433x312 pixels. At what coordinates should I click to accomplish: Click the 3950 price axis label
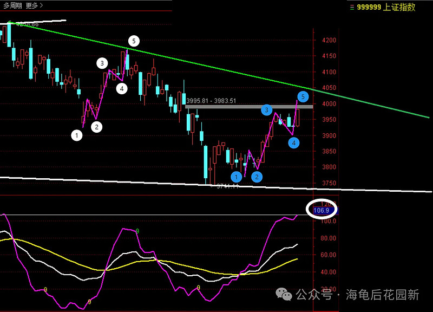[329, 120]
